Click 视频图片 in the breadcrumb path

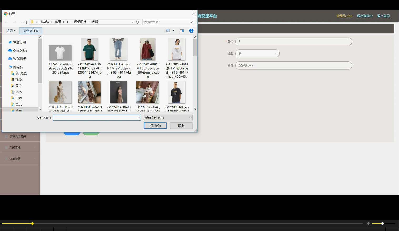(80, 22)
